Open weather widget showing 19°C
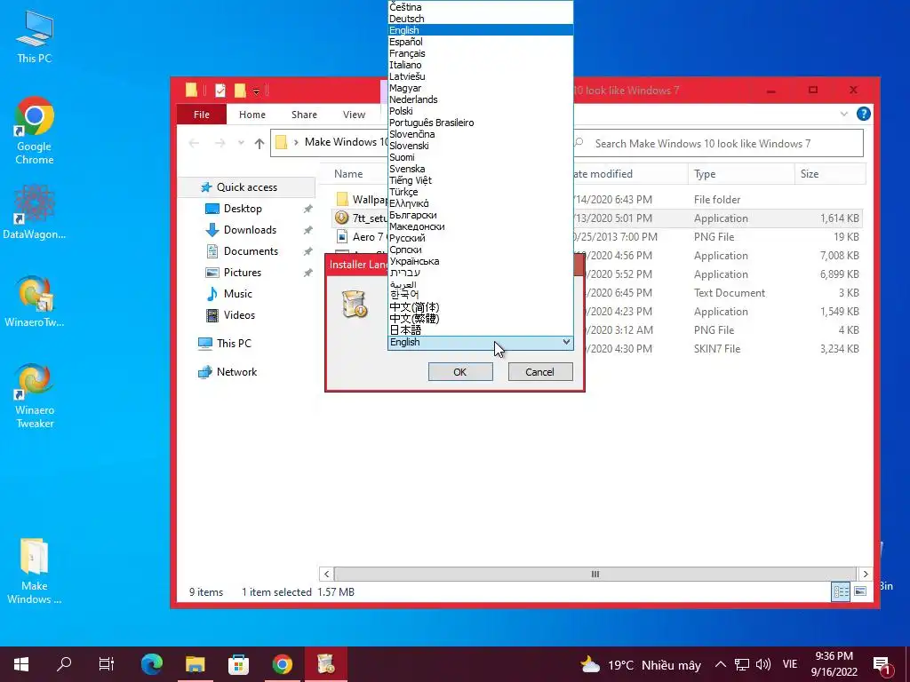Viewport: 910px width, 682px height. coord(641,664)
